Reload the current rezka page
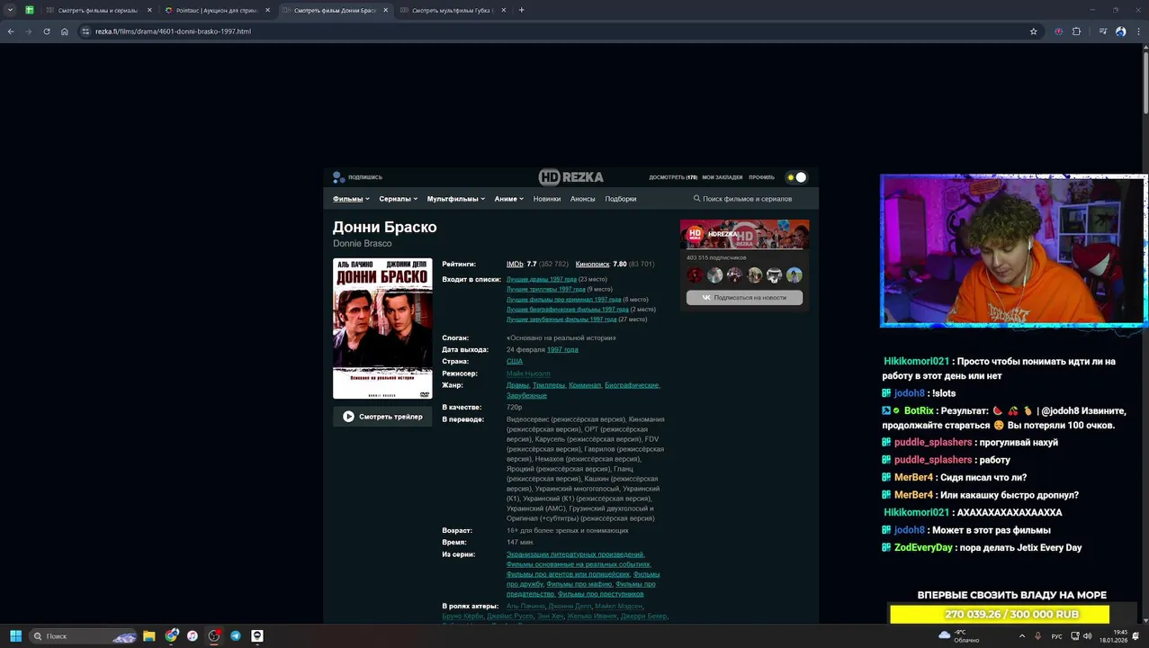1149x648 pixels. tap(47, 31)
